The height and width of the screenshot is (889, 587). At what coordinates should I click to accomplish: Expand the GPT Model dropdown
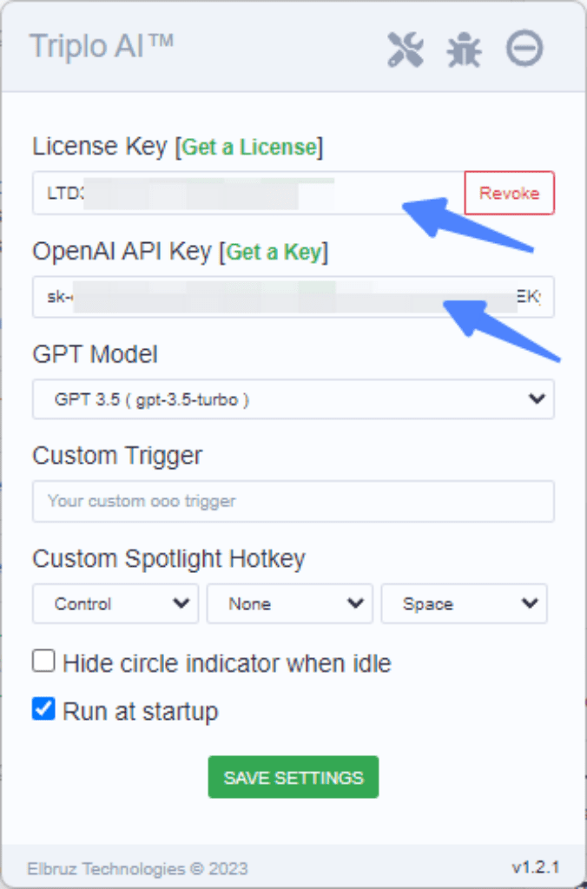[293, 399]
